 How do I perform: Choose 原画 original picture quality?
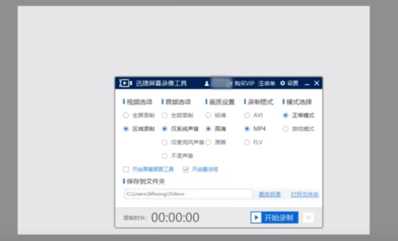[x=209, y=142]
